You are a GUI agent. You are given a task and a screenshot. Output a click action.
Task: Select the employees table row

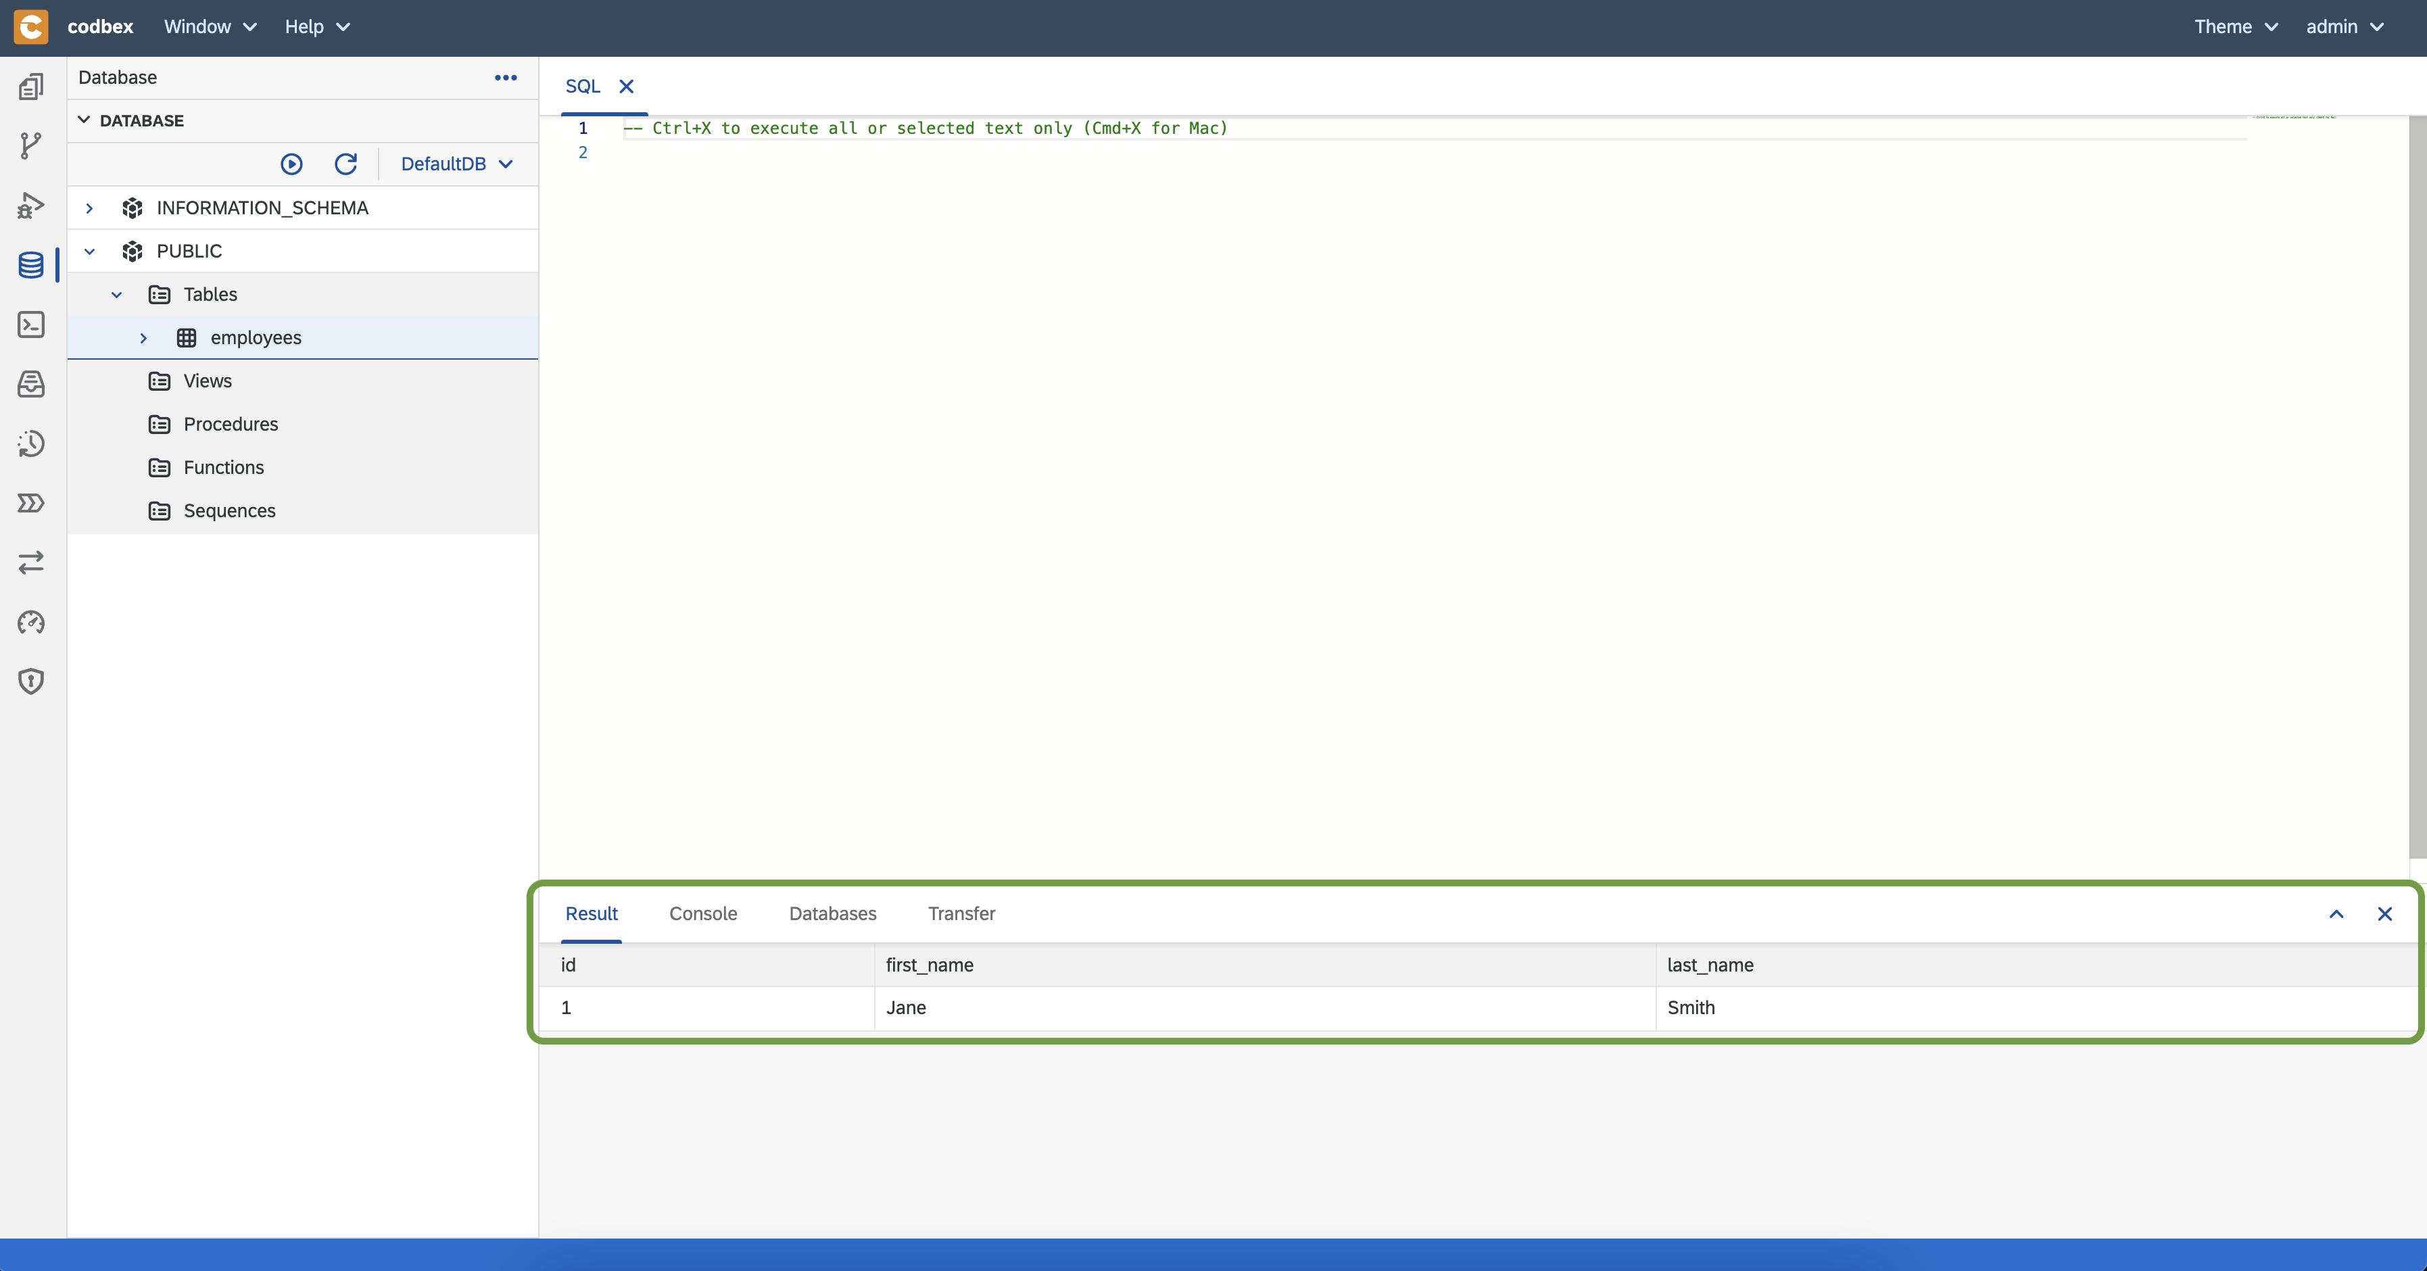click(302, 338)
